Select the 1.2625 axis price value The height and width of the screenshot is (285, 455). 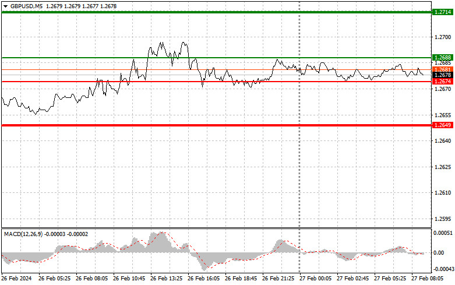pos(443,167)
